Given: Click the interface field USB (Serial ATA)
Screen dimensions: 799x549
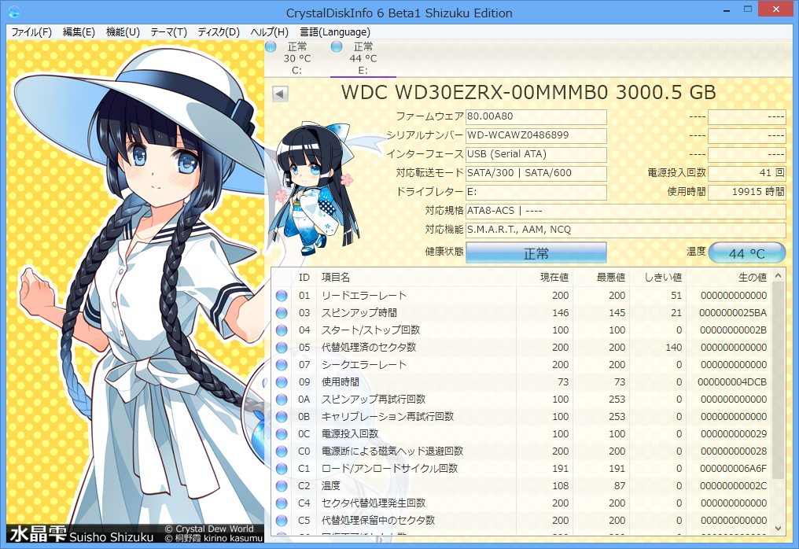Looking at the screenshot, I should (536, 154).
